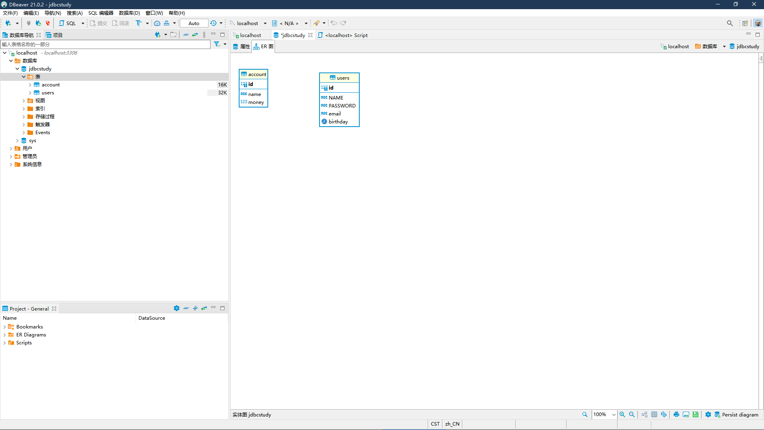The height and width of the screenshot is (430, 764).
Task: Collapse the jdbcstudy database node
Action: [17, 68]
